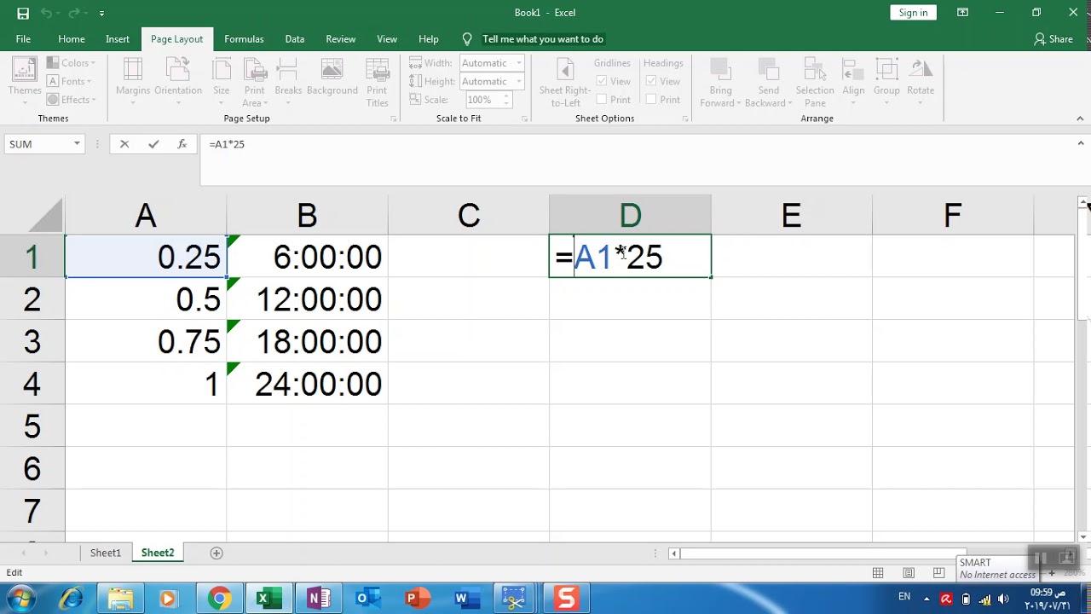Switch to the Formulas tab

point(244,39)
